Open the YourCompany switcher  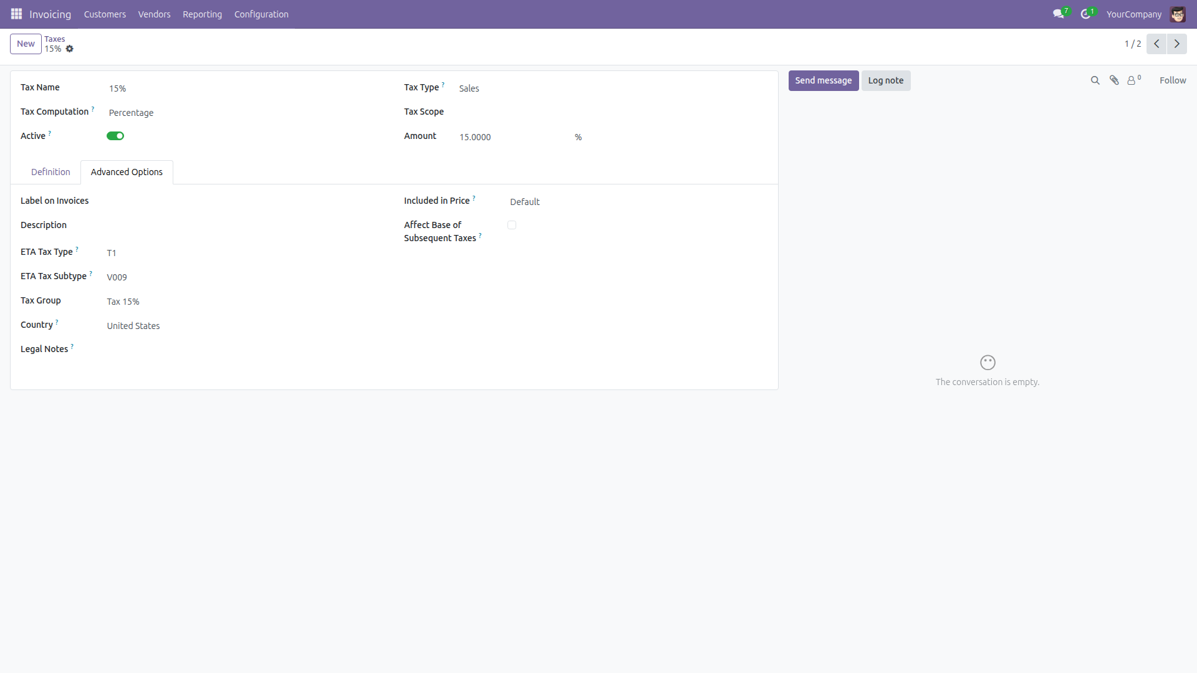point(1133,14)
